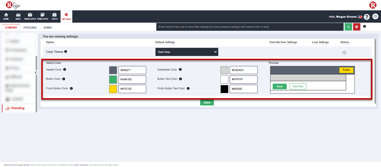Open the Subheader Color grey swatch
Image resolution: width=381 pixels, height=167 pixels.
224,70
